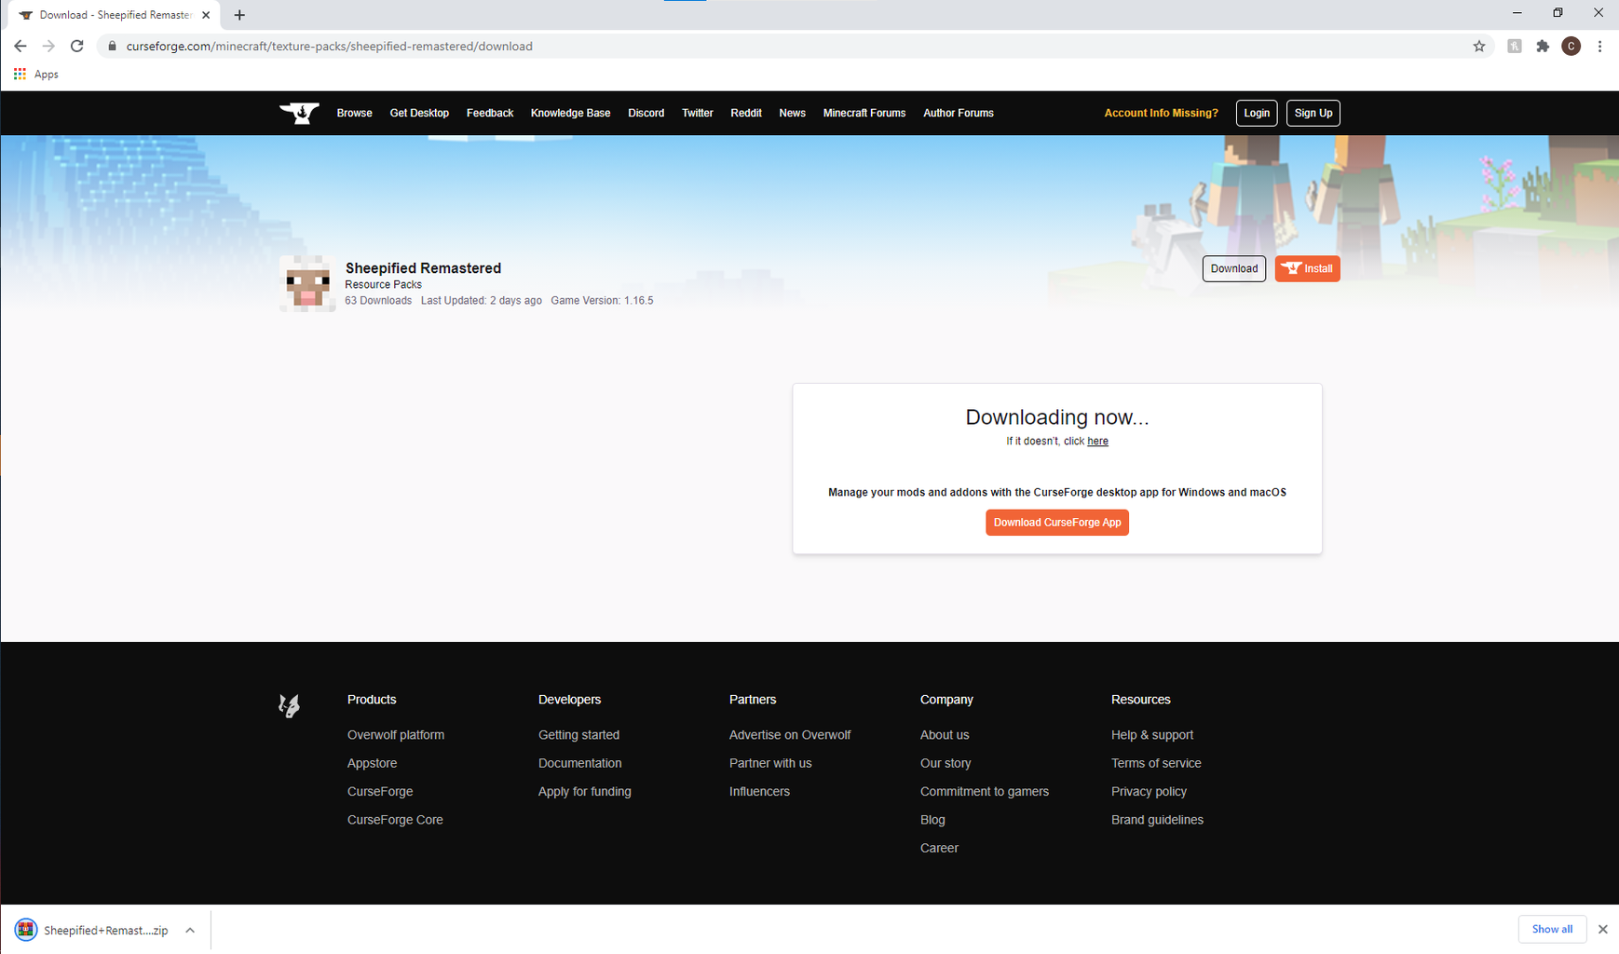Click the CurseForge anvil logo in navbar
This screenshot has width=1619, height=954.
pyautogui.click(x=298, y=113)
